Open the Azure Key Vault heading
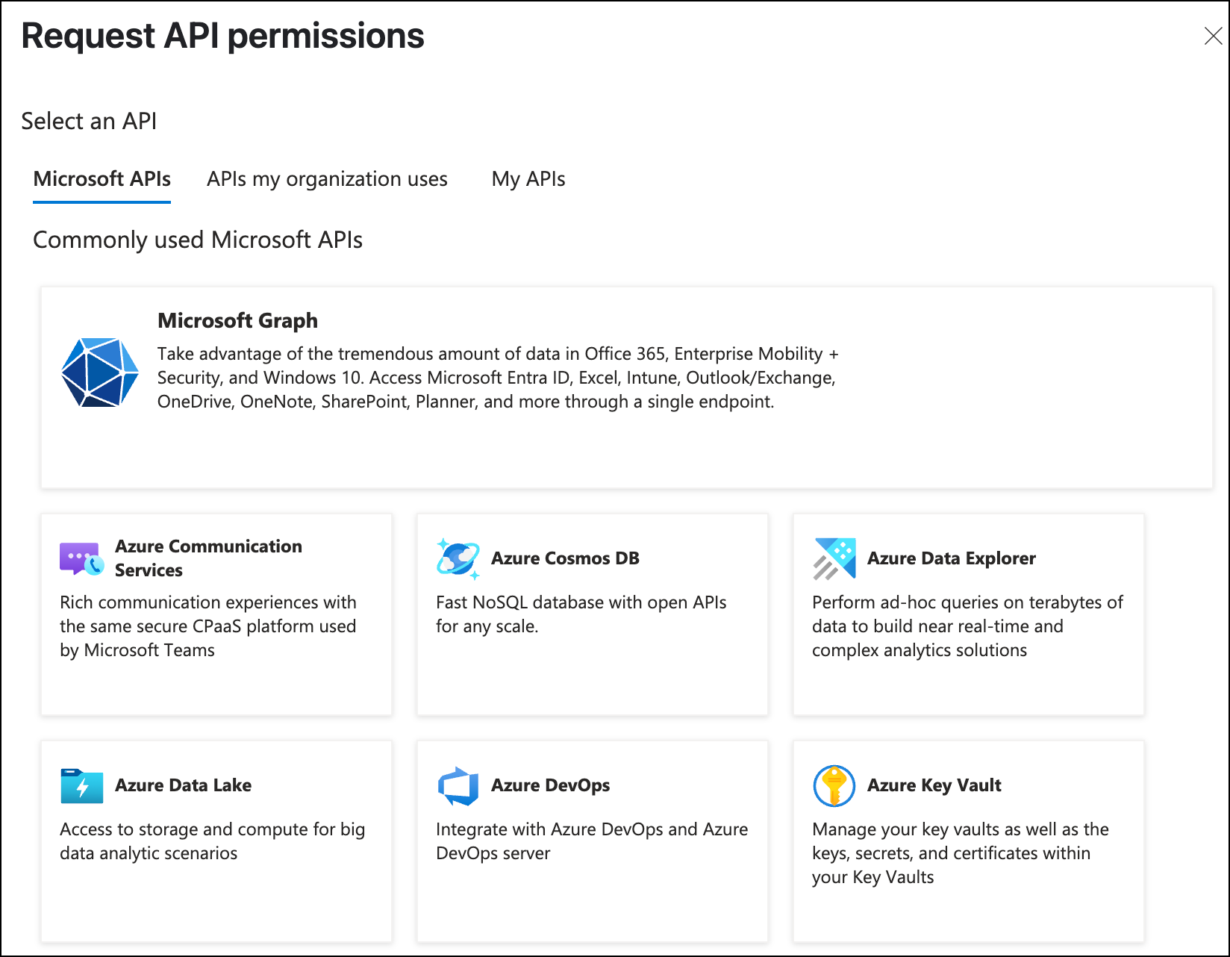Image resolution: width=1230 pixels, height=957 pixels. pyautogui.click(x=934, y=785)
